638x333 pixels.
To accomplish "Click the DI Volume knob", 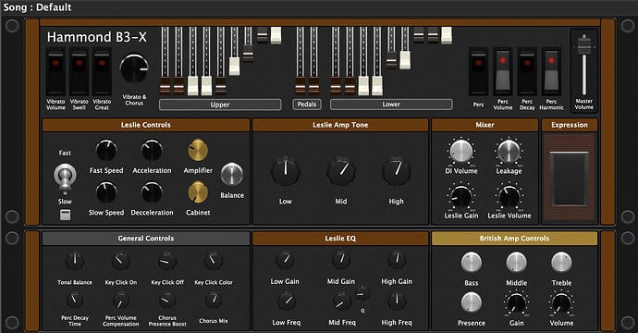I will pos(461,152).
